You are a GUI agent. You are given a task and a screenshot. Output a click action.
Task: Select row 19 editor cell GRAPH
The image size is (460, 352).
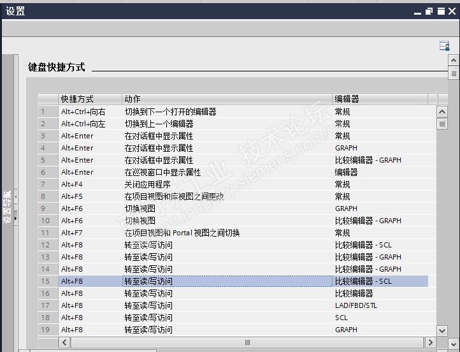[x=380, y=330]
